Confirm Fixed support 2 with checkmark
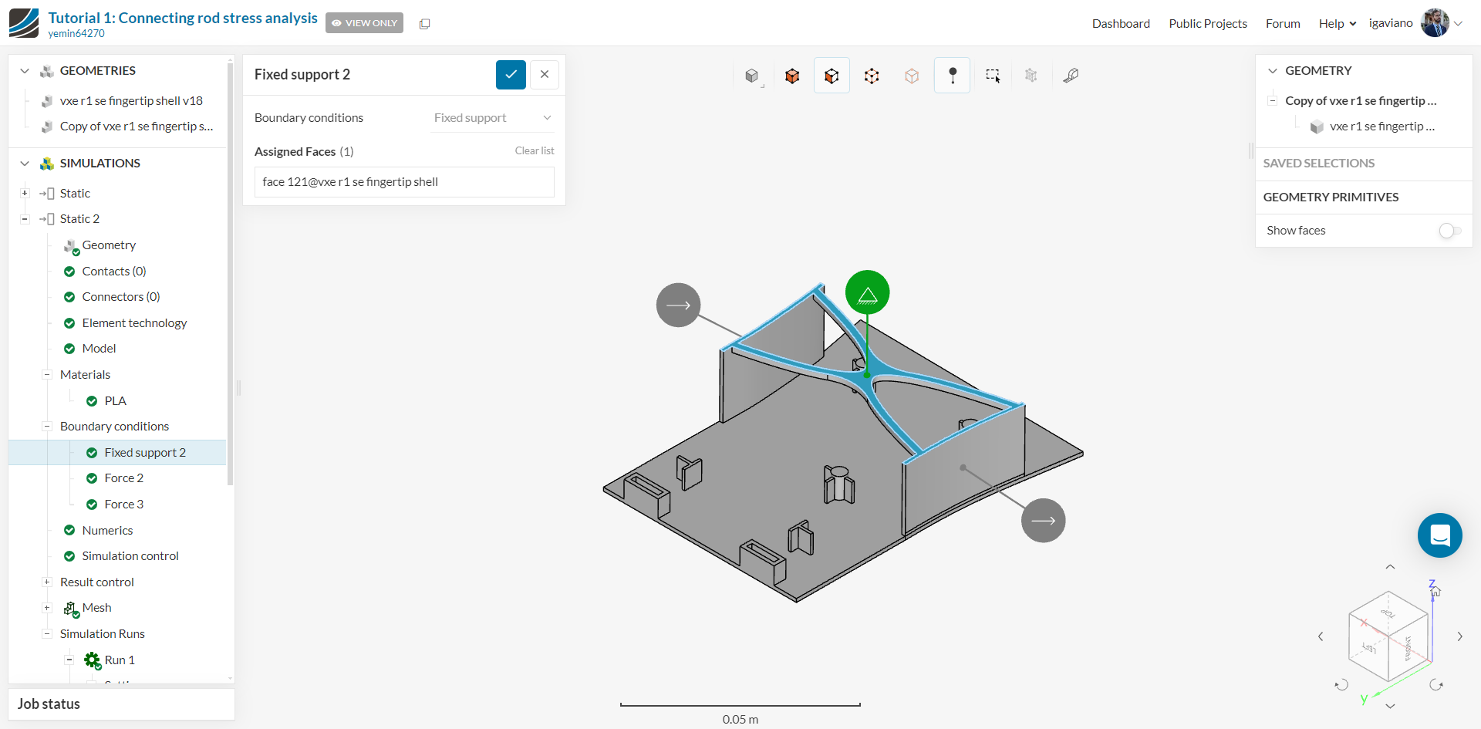The image size is (1481, 729). click(511, 75)
